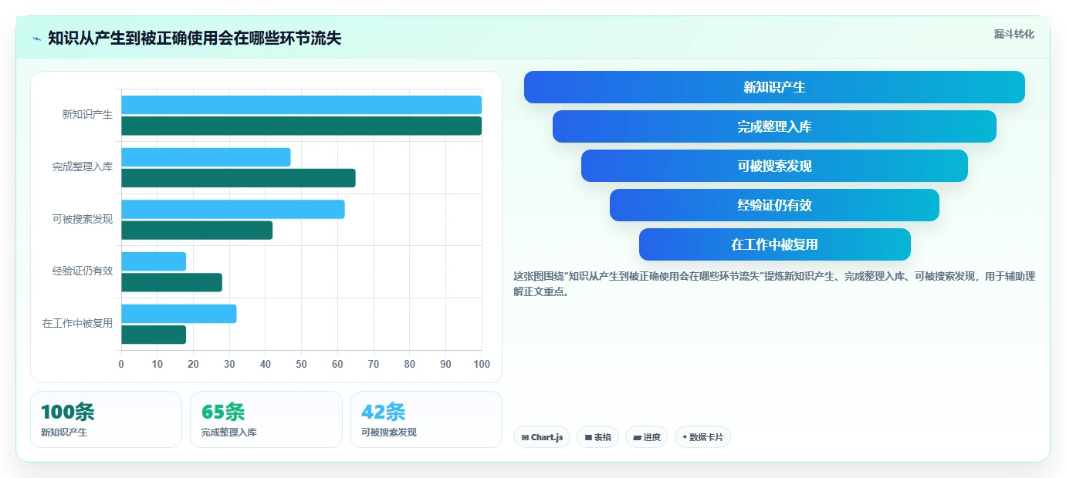The height and width of the screenshot is (478, 1066).
Task: Open the 65条 stat card
Action: tap(266, 419)
